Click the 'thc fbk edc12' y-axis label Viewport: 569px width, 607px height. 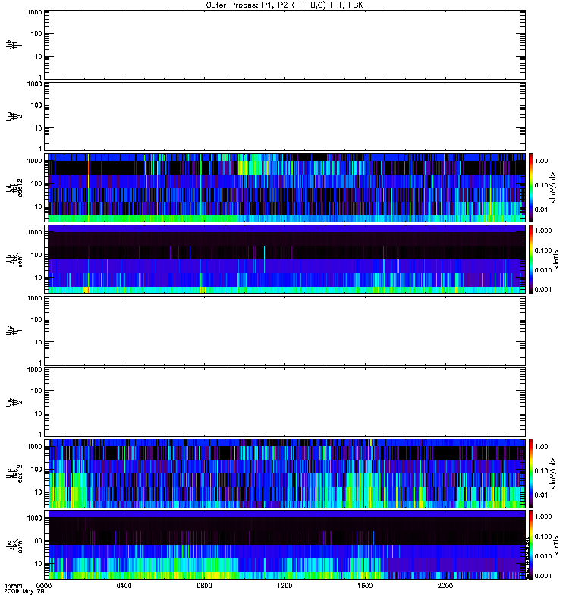pos(14,473)
